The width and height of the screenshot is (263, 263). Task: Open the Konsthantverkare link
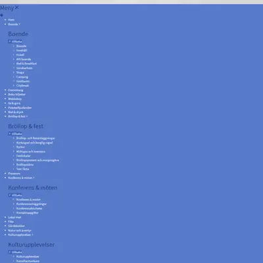tap(28, 261)
